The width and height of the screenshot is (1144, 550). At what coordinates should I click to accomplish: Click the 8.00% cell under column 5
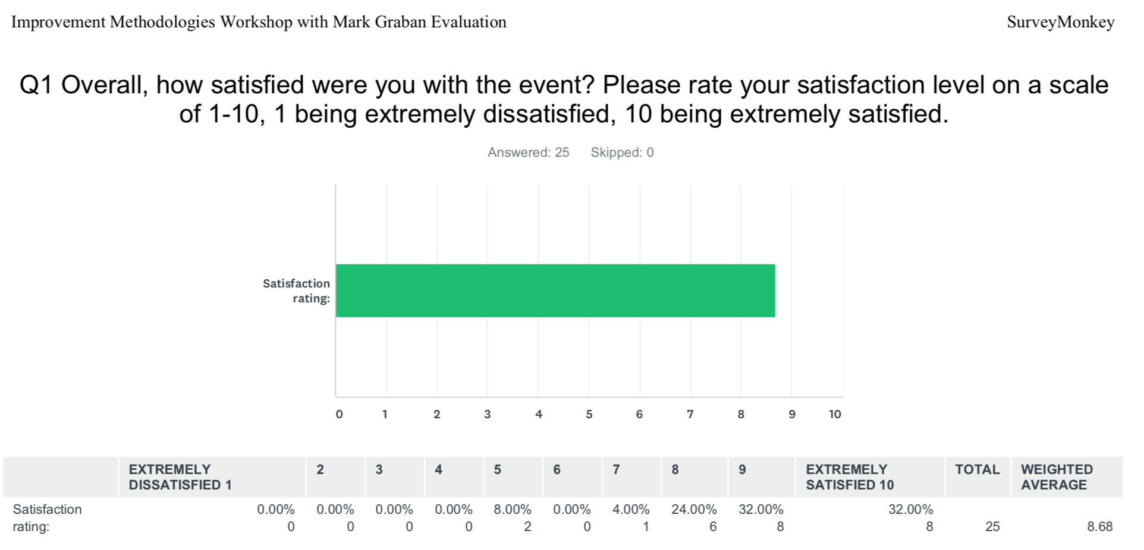click(x=512, y=510)
